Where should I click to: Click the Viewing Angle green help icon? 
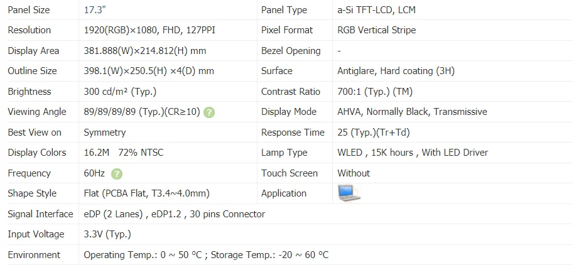pos(209,112)
